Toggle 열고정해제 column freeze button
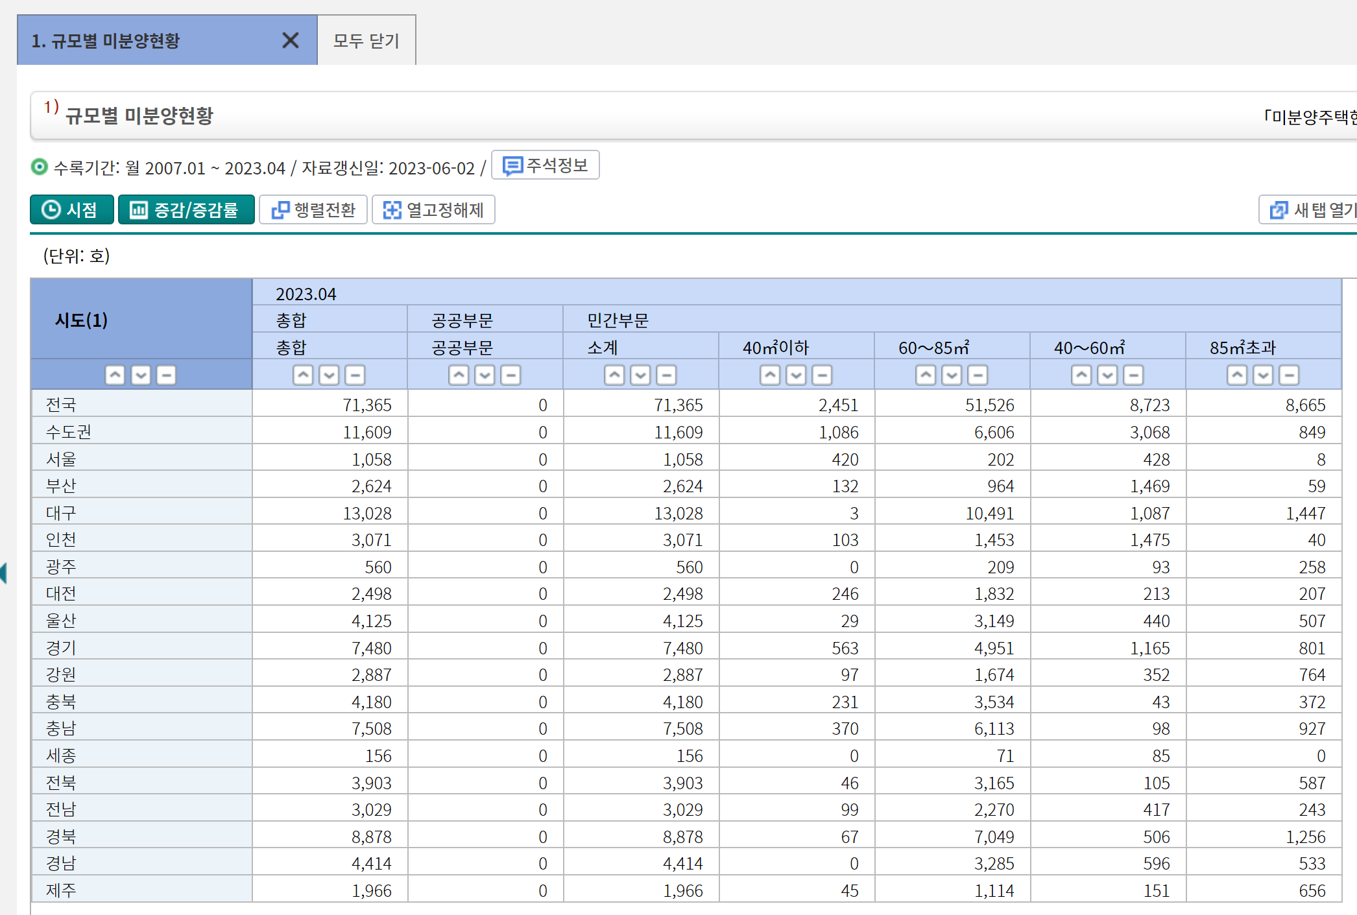 pos(433,209)
